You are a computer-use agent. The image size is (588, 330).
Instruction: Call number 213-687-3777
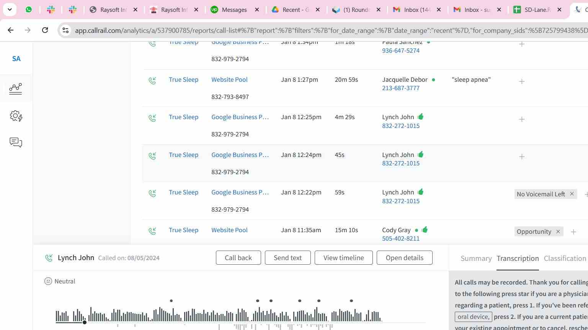coord(401,88)
